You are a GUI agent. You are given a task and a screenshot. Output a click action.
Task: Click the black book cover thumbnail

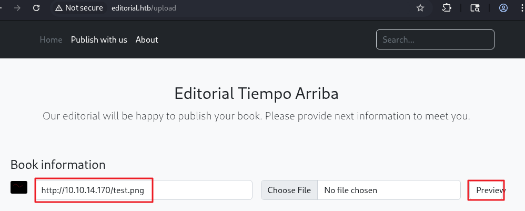(x=19, y=187)
